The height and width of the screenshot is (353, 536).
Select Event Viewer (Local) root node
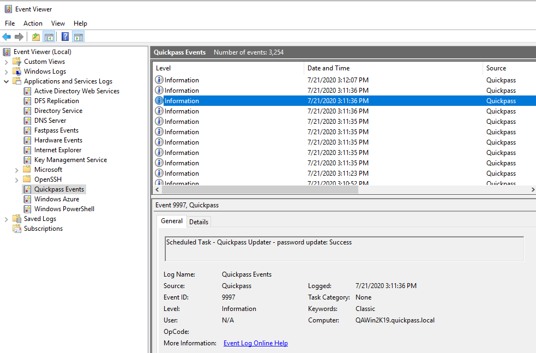[43, 52]
